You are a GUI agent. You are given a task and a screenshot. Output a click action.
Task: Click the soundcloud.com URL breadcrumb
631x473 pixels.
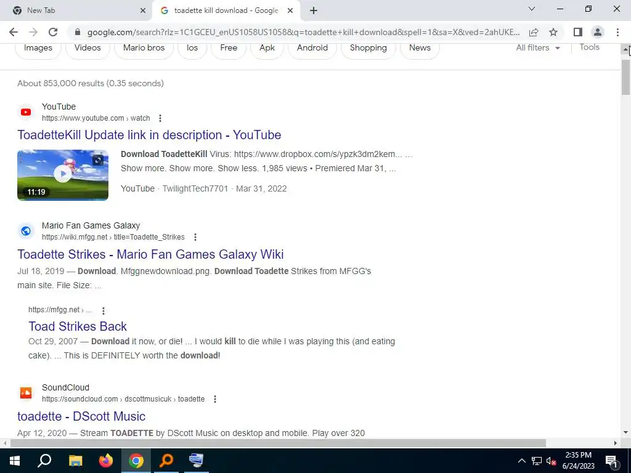tap(123, 399)
